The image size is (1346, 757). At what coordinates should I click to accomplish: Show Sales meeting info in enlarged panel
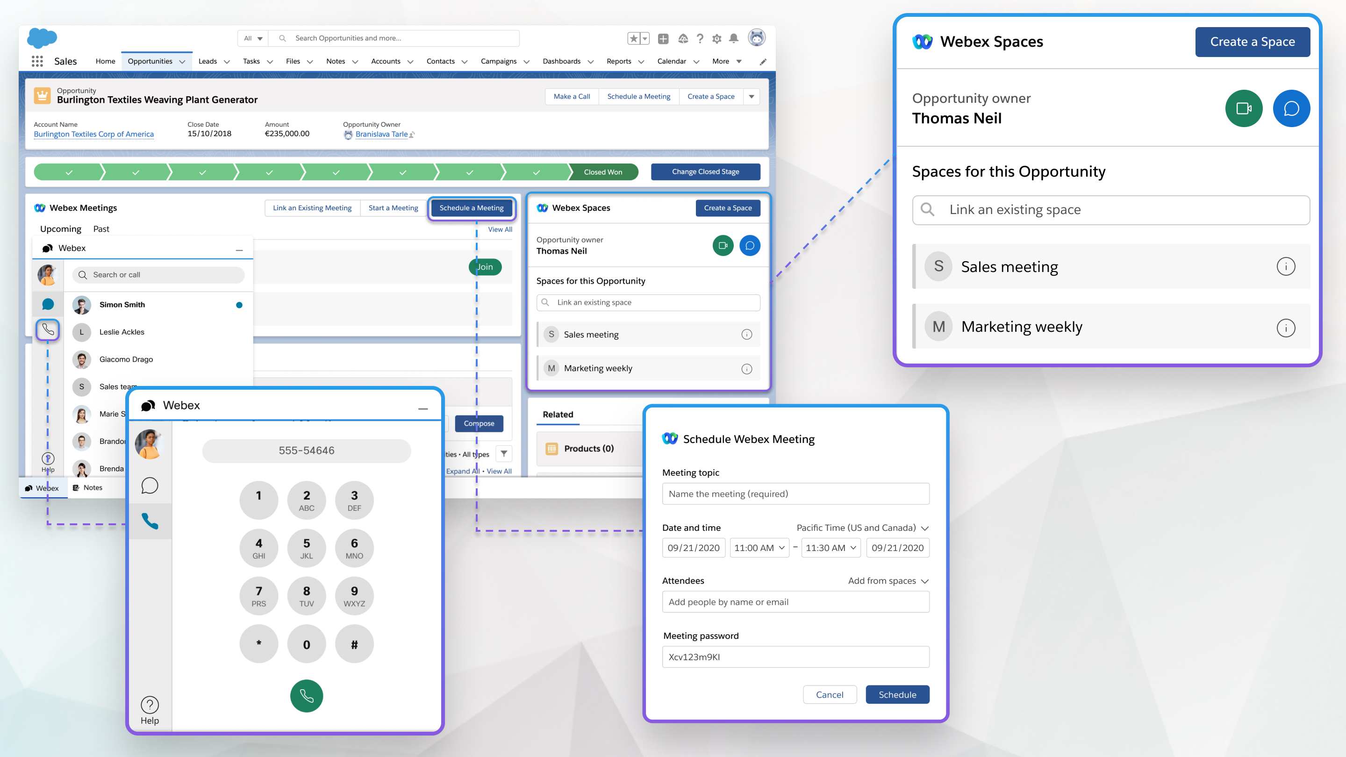point(1286,266)
